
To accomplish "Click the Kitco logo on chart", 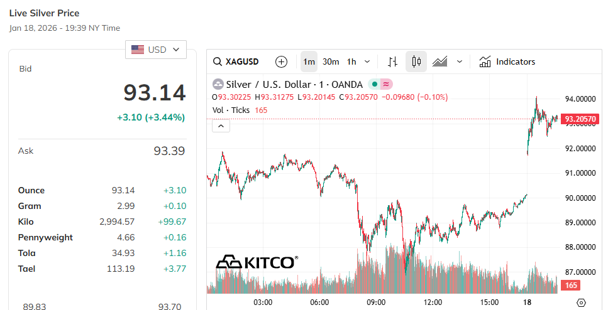I will pyautogui.click(x=257, y=262).
